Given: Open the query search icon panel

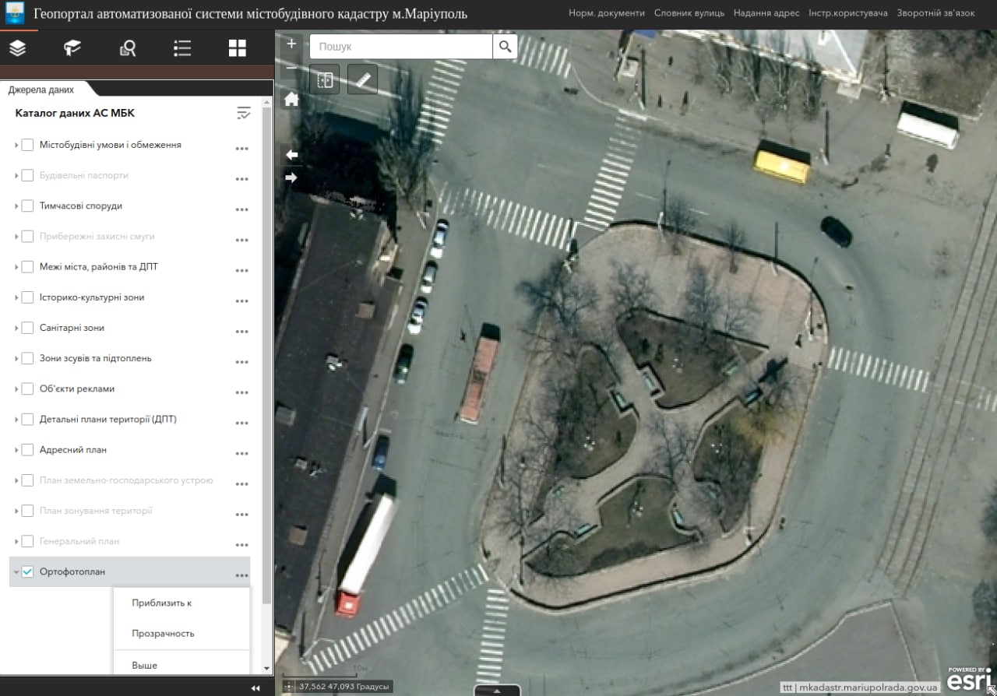Looking at the screenshot, I should [x=128, y=48].
